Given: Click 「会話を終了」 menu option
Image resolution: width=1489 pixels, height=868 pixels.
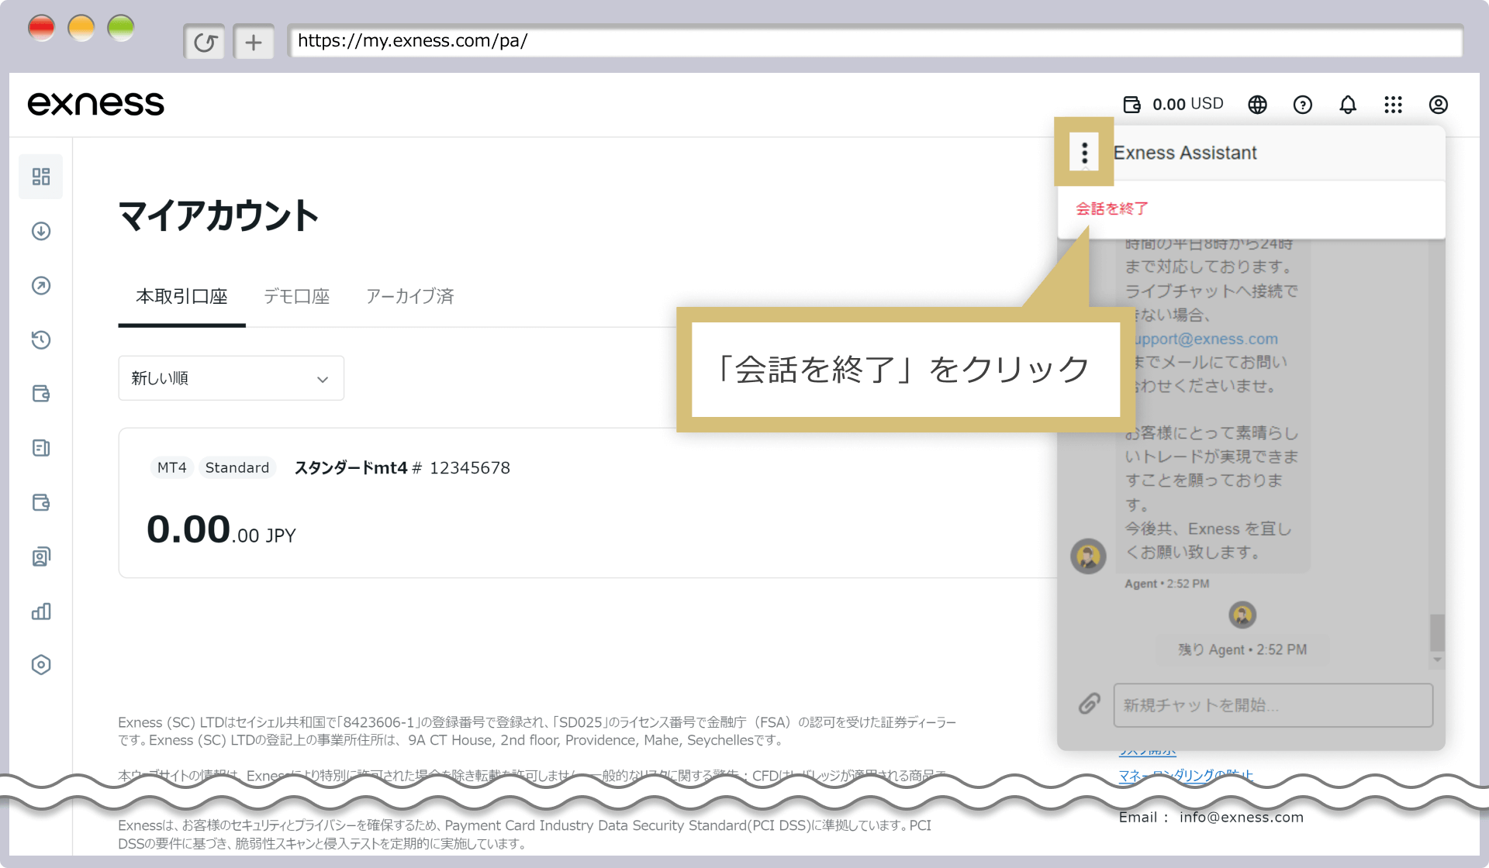Looking at the screenshot, I should click(1114, 208).
